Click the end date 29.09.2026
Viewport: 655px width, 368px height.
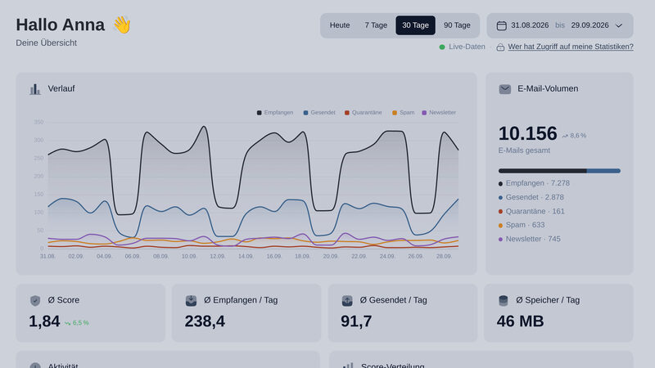pos(589,25)
